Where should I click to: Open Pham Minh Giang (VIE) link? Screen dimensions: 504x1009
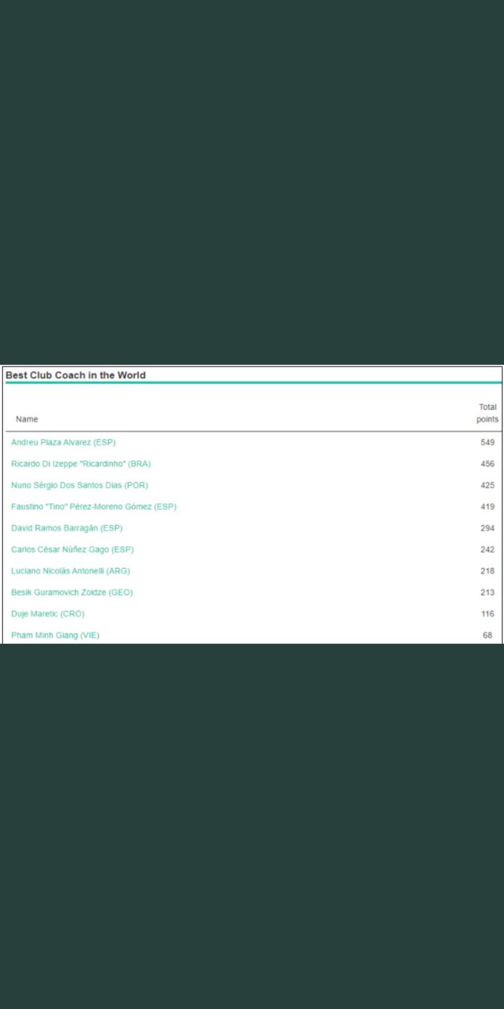(x=55, y=635)
